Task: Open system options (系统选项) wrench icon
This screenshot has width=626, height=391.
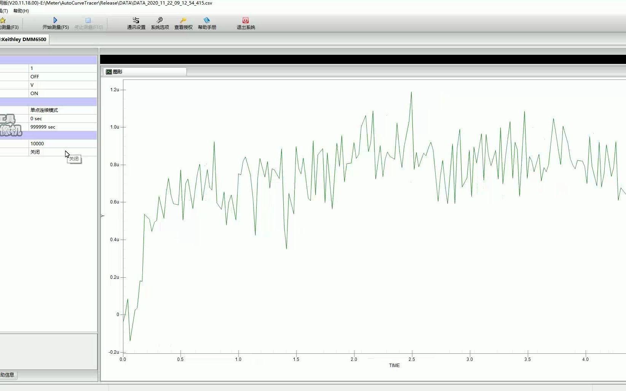Action: (160, 20)
